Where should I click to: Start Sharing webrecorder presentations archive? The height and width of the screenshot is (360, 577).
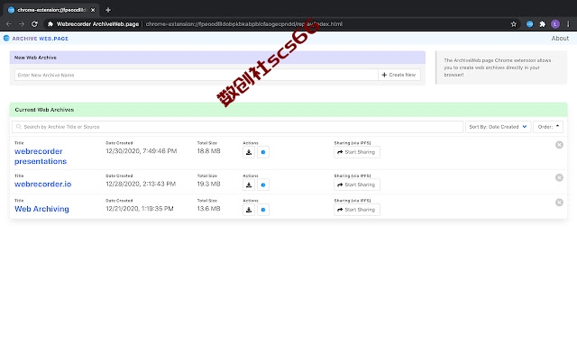pyautogui.click(x=357, y=152)
